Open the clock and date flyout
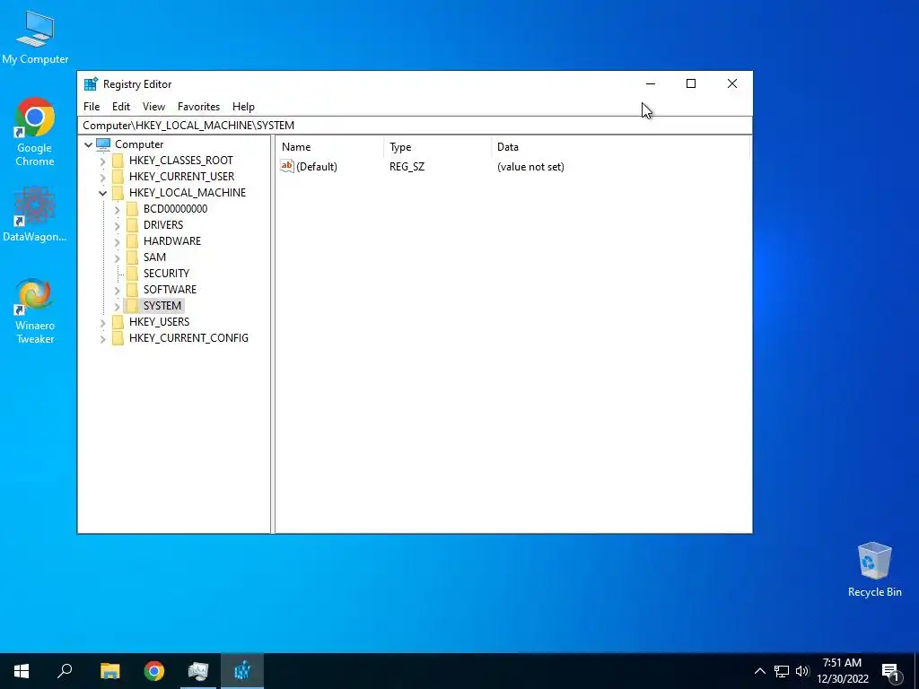 (842, 671)
